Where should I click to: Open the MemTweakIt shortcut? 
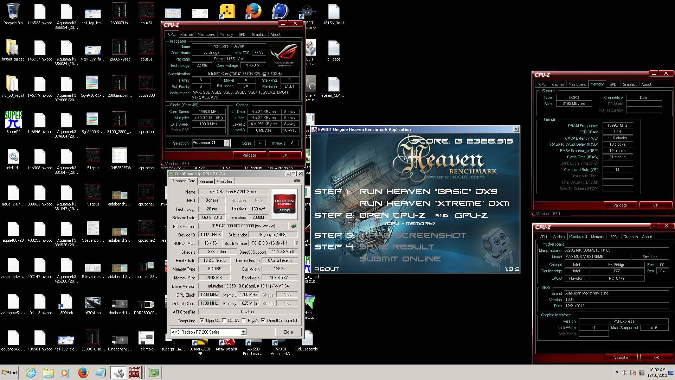pyautogui.click(x=227, y=344)
